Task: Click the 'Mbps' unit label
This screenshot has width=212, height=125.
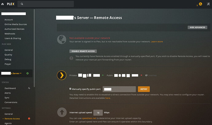Action: [107, 112]
